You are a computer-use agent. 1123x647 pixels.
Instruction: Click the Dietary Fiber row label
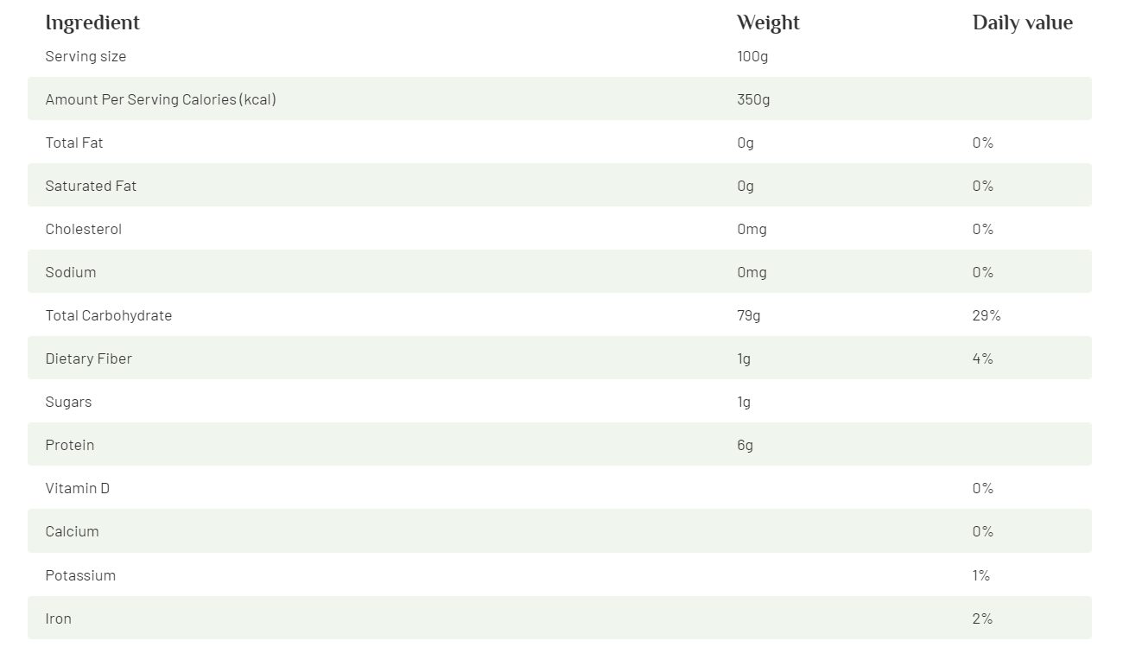[89, 358]
